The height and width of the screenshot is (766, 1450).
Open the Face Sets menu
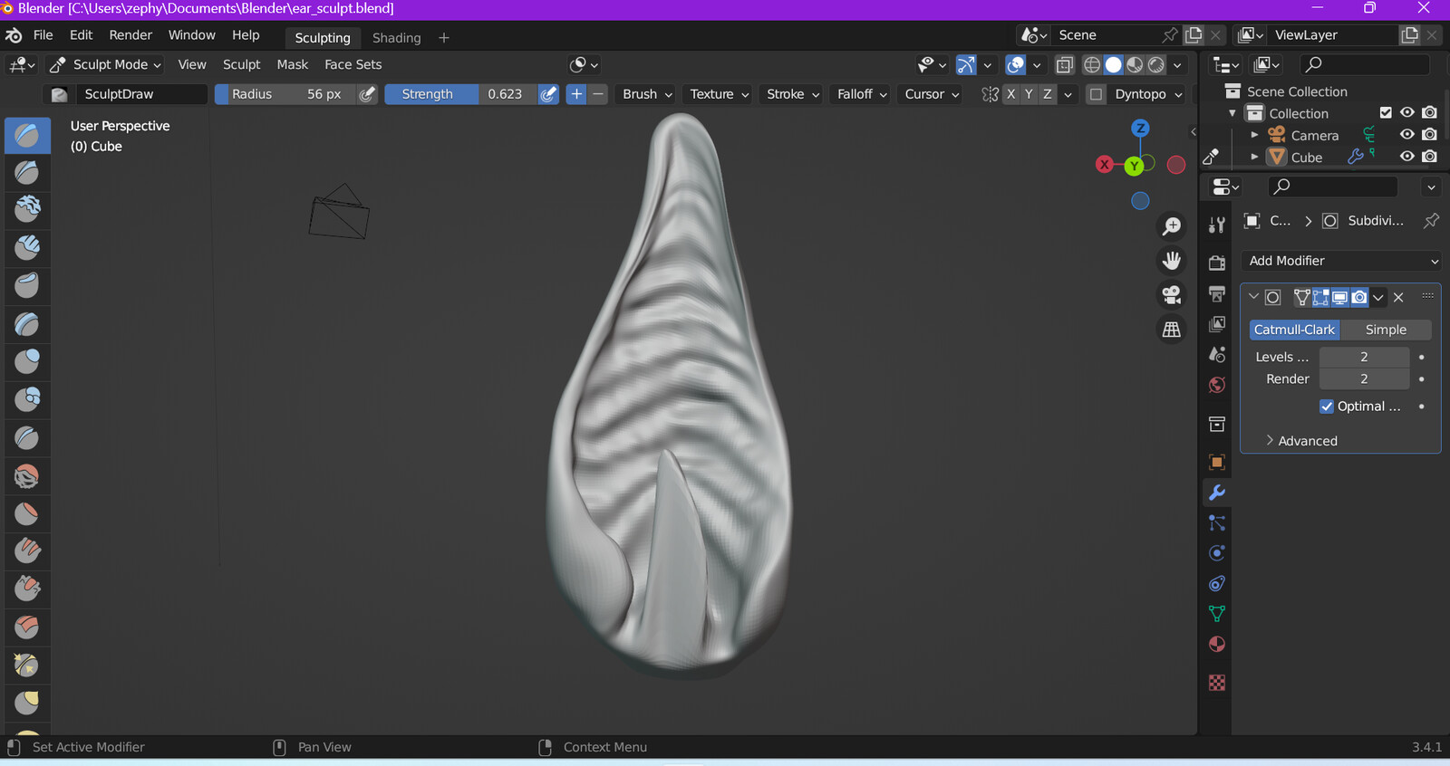coord(353,65)
